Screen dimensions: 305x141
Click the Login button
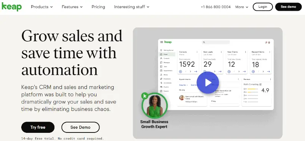263,7
